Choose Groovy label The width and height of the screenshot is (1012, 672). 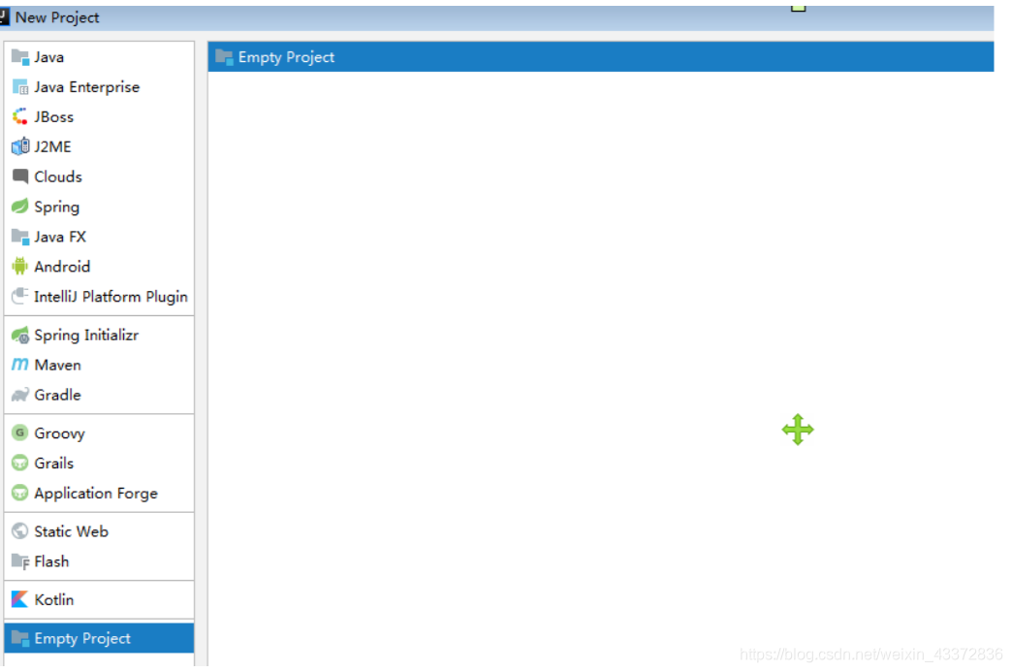59,433
